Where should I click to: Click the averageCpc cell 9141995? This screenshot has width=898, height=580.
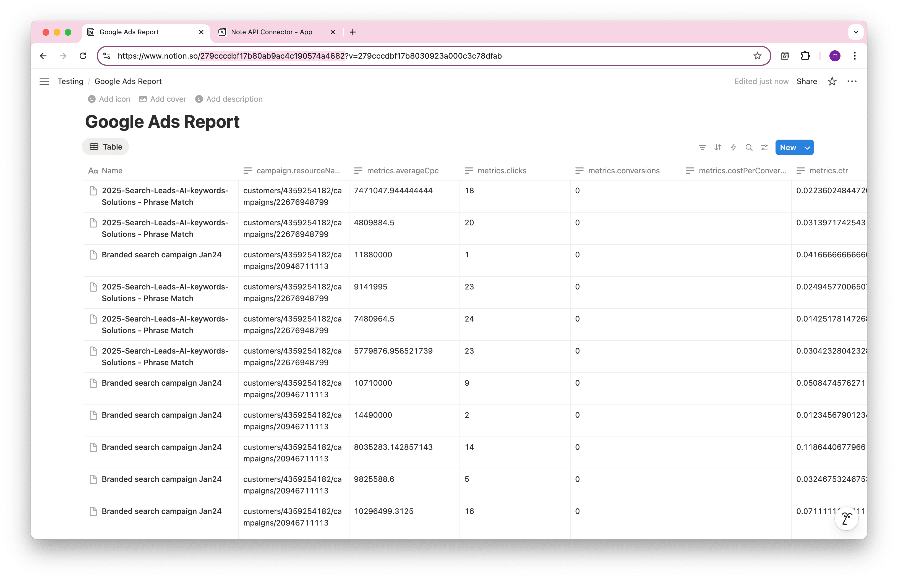pyautogui.click(x=404, y=292)
